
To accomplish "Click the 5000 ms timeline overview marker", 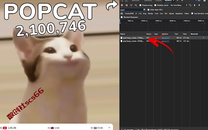I will click(130, 21).
